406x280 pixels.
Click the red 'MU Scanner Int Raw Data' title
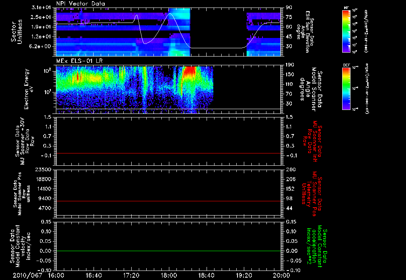pos(312,141)
